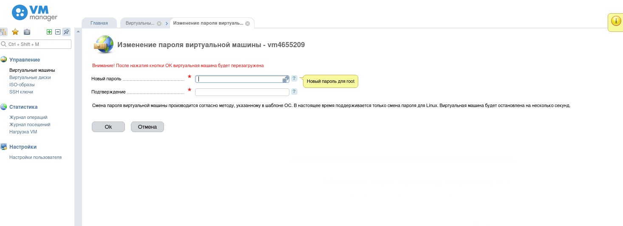Click the red warning text about reboot
This screenshot has height=226, width=623.
tap(178, 66)
